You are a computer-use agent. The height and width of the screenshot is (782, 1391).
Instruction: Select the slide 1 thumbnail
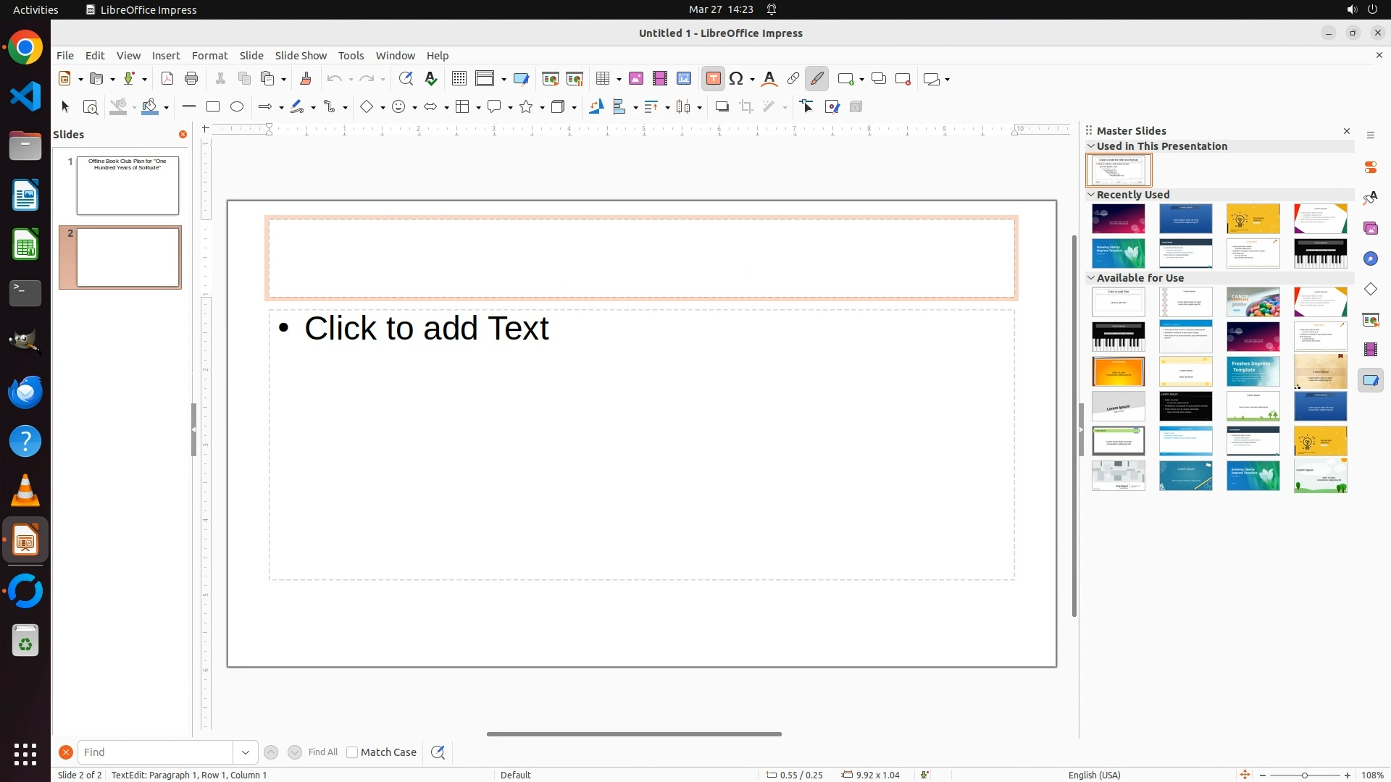(x=128, y=186)
